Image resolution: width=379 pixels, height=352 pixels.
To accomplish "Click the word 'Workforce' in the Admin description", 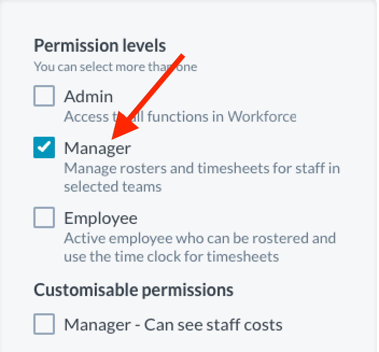I will (262, 116).
